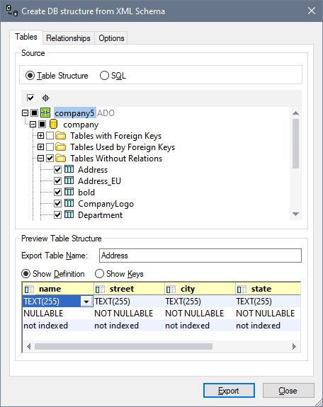Click the dialog title bar app icon
Image resolution: width=323 pixels, height=407 pixels.
click(12, 11)
